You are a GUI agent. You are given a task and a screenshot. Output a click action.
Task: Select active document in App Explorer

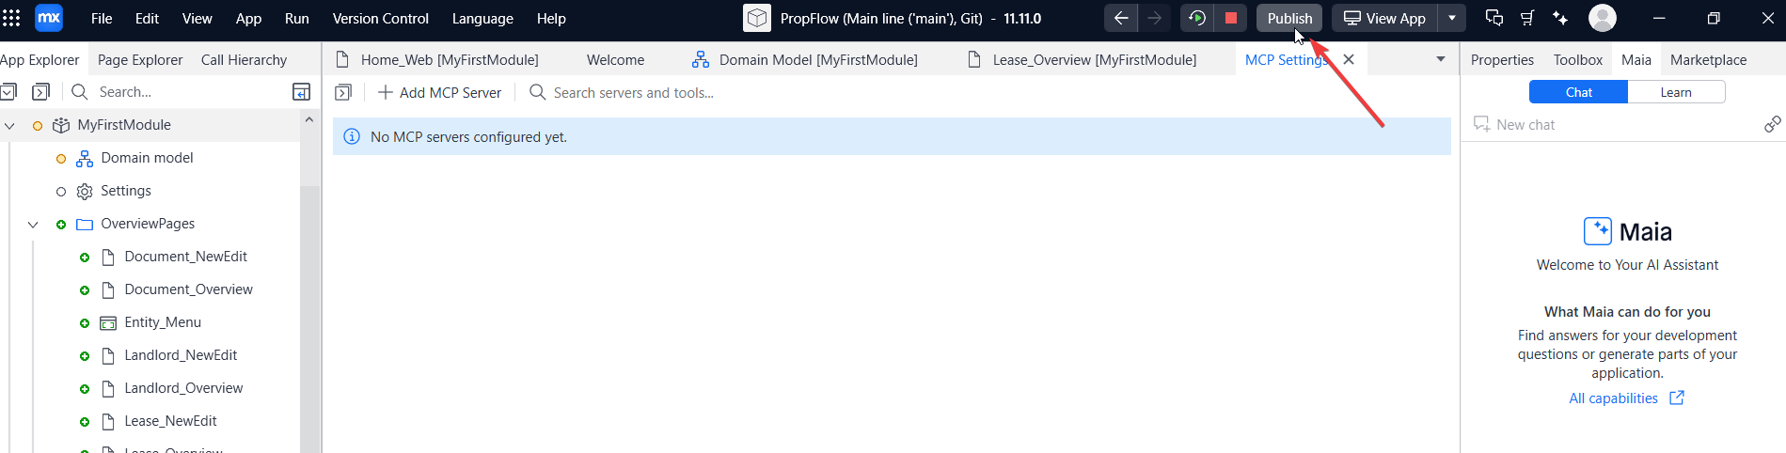(301, 92)
